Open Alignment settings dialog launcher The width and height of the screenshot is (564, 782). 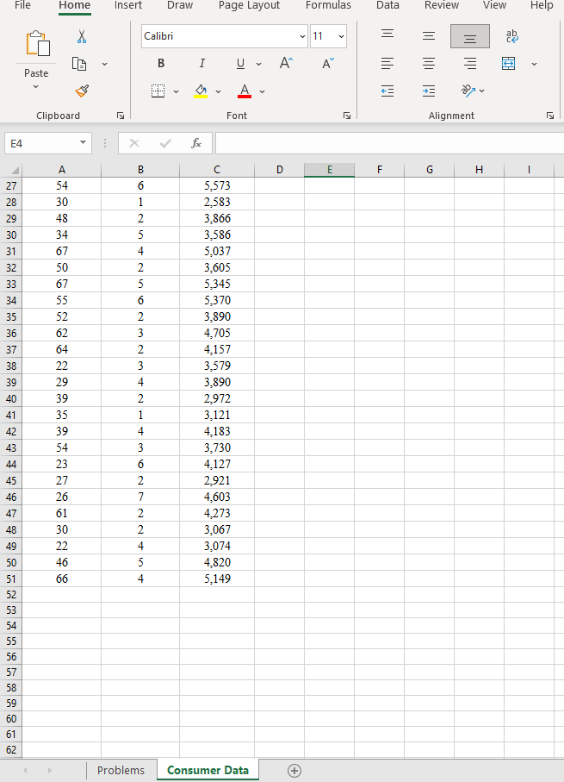click(550, 116)
